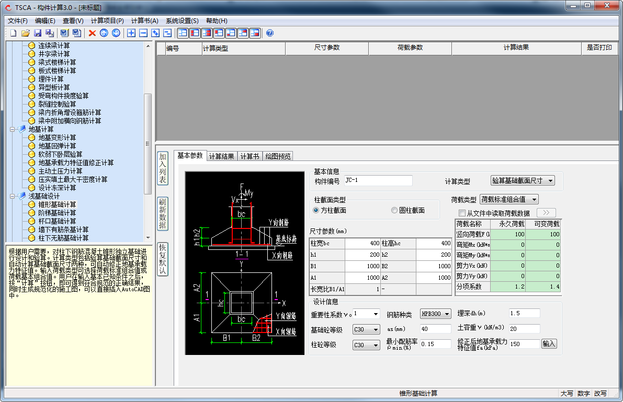Click the 构件编号 field containing JC-1
This screenshot has width=623, height=402.
click(378, 180)
